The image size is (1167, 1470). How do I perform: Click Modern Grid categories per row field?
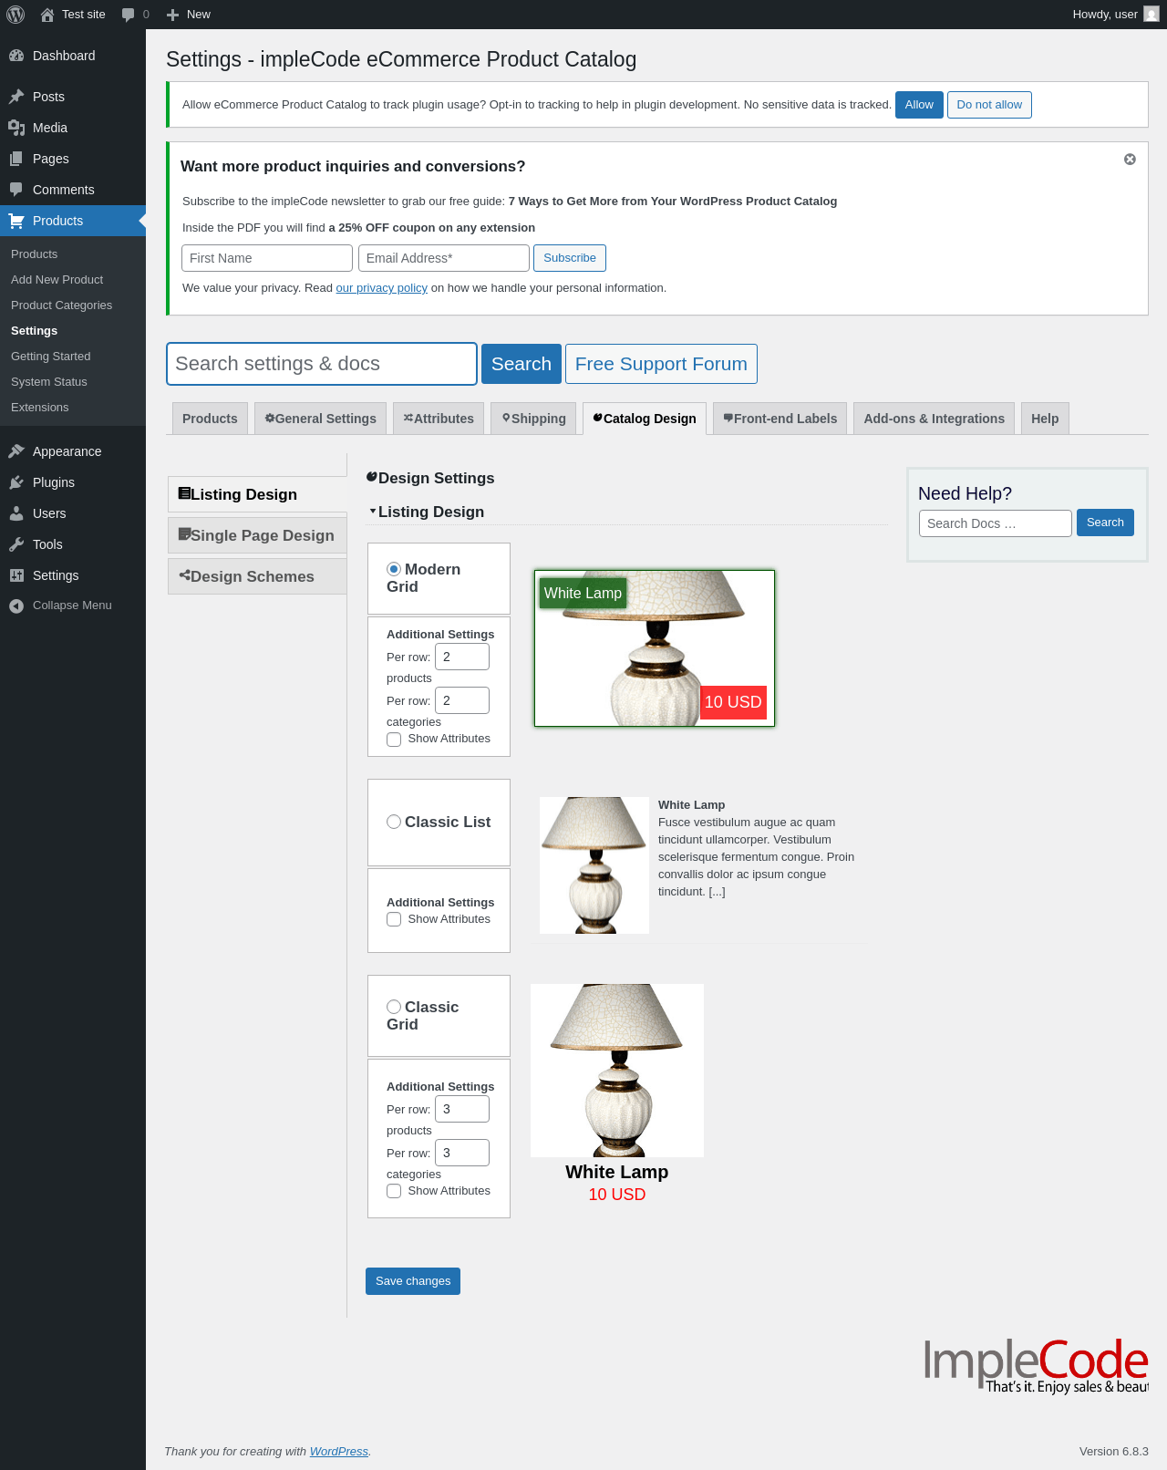[x=462, y=700]
